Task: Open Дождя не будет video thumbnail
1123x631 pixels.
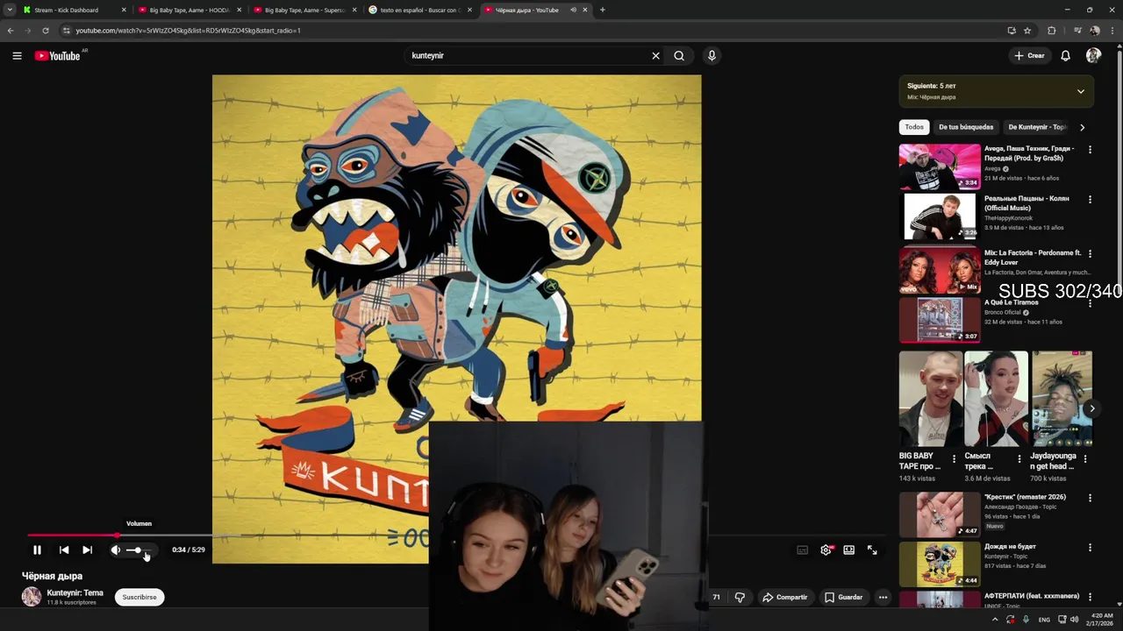Action: pos(940,564)
